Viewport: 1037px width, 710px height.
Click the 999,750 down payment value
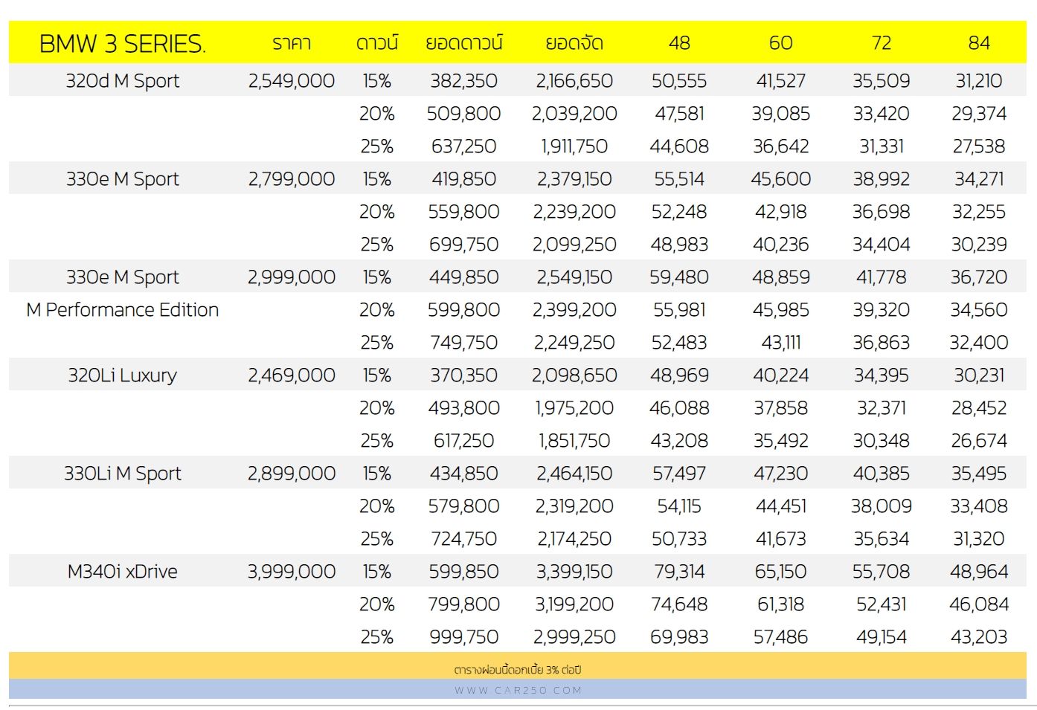point(463,637)
